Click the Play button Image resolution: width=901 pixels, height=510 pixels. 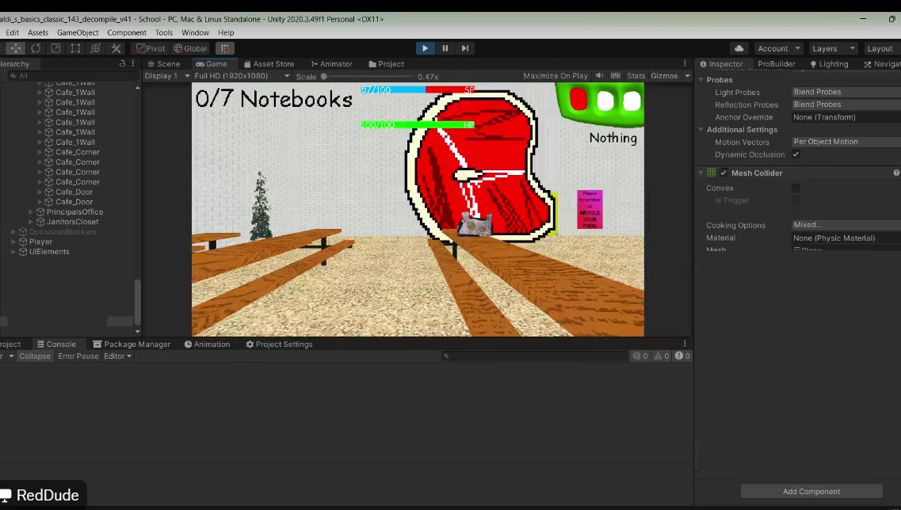425,48
